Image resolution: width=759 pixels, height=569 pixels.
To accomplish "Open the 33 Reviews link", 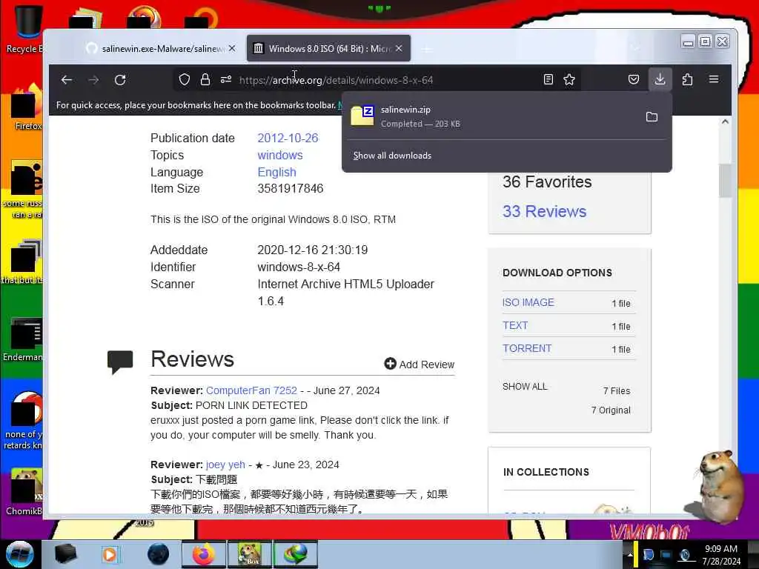I will pyautogui.click(x=544, y=211).
